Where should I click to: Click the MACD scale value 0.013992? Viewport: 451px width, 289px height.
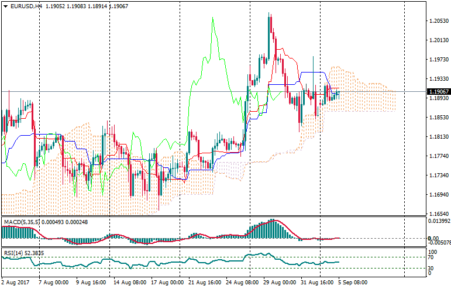pos(439,221)
